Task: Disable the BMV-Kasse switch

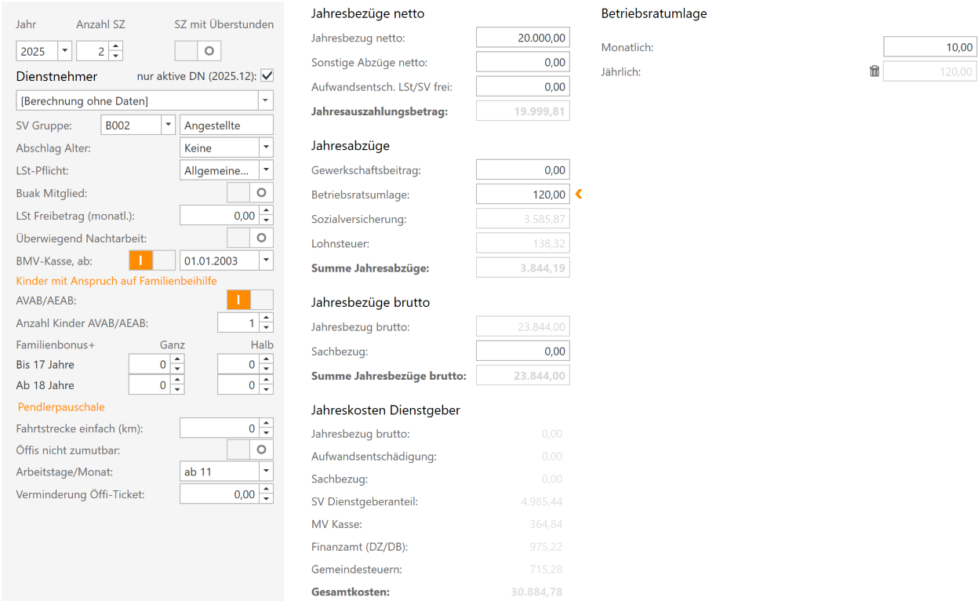Action: (151, 260)
